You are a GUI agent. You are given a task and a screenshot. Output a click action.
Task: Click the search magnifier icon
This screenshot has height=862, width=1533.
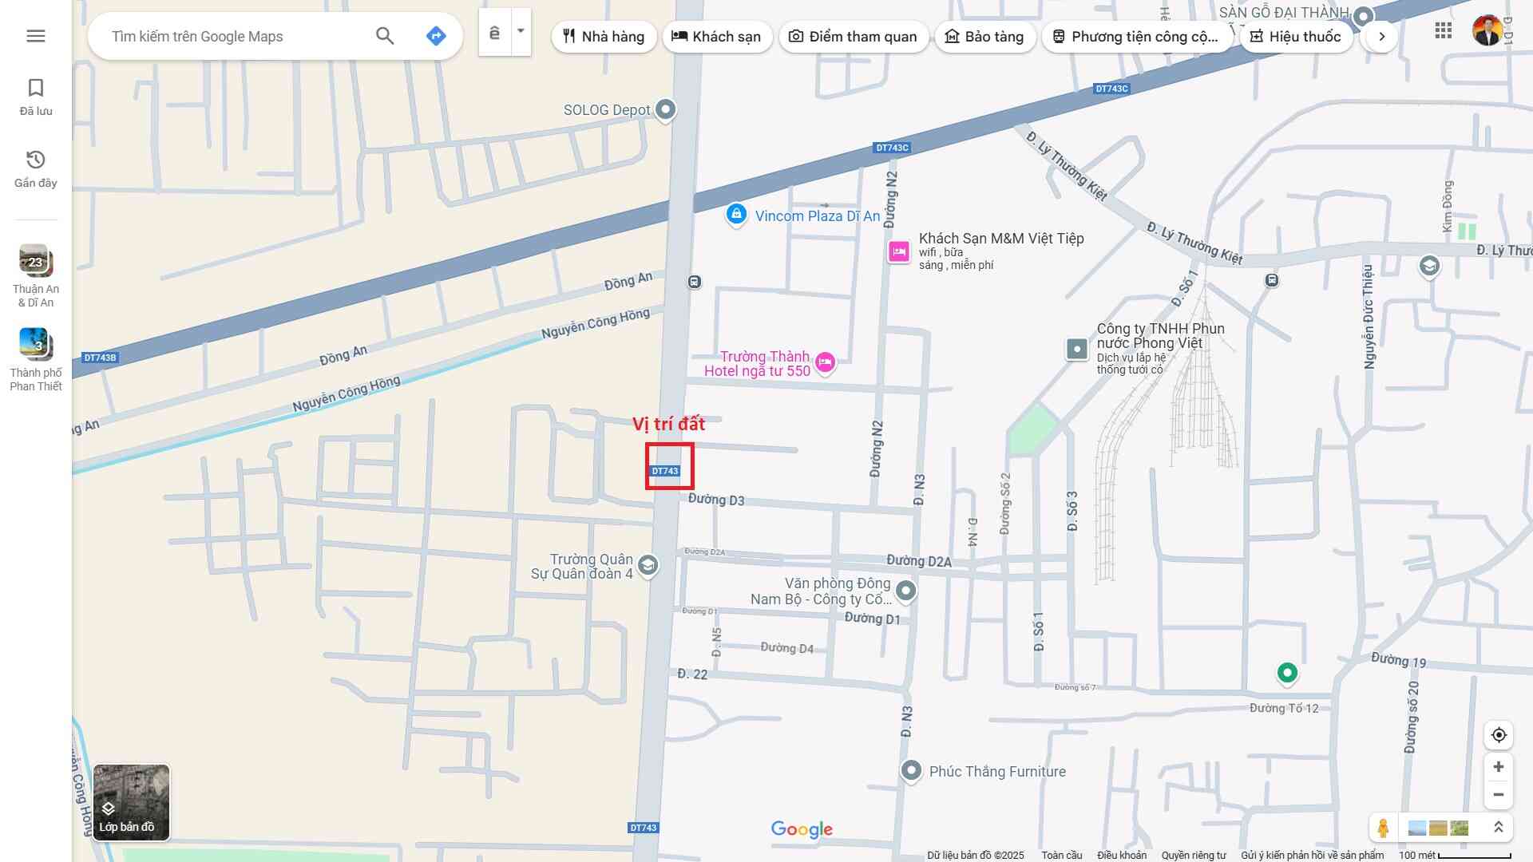pos(385,36)
